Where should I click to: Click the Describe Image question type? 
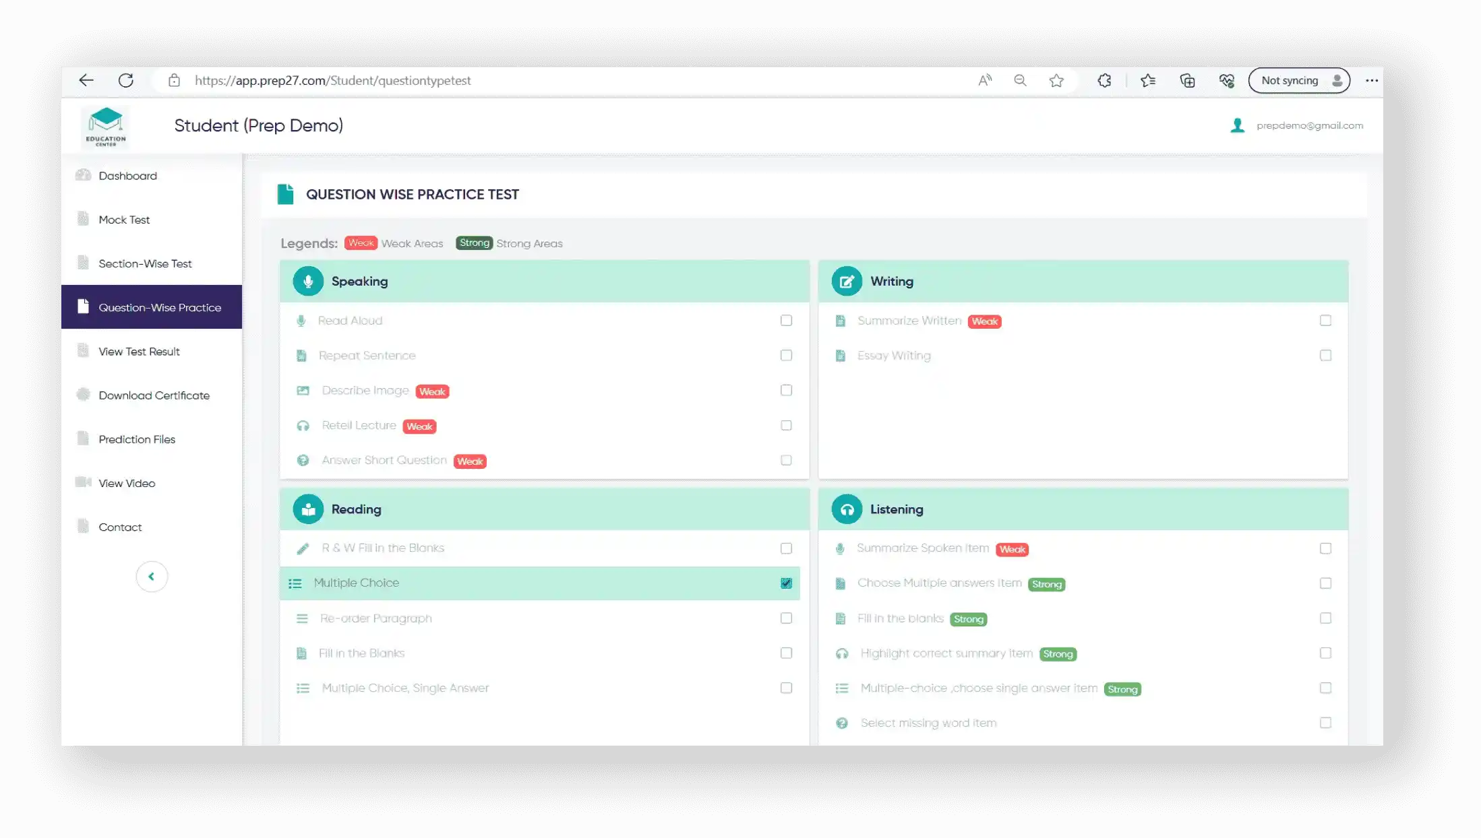365,391
